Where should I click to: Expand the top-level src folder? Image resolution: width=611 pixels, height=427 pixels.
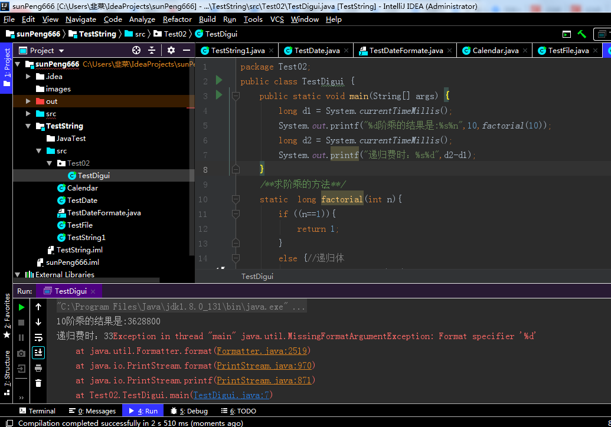click(28, 114)
